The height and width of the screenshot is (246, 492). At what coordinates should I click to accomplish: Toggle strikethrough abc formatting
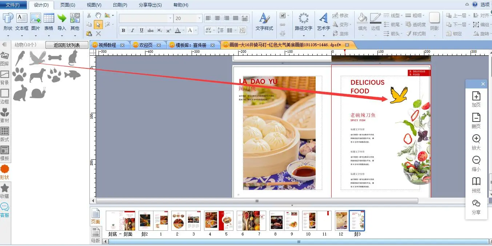151,30
